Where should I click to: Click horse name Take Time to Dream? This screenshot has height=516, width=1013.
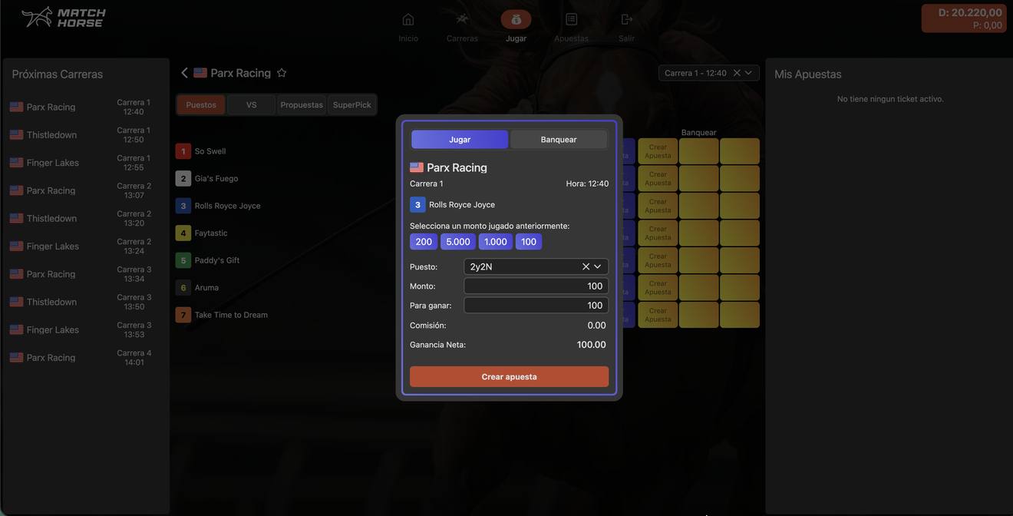(231, 315)
